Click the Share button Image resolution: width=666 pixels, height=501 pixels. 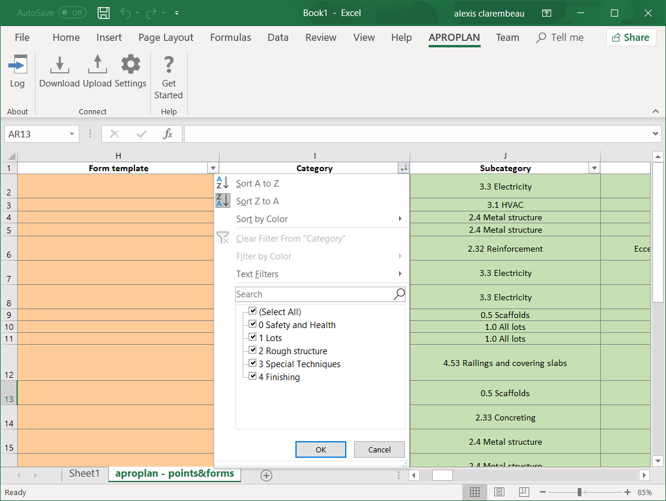click(x=630, y=37)
